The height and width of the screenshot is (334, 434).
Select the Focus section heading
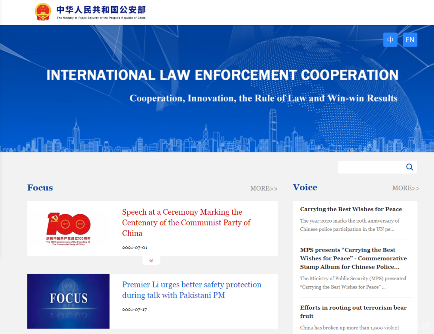(x=40, y=187)
